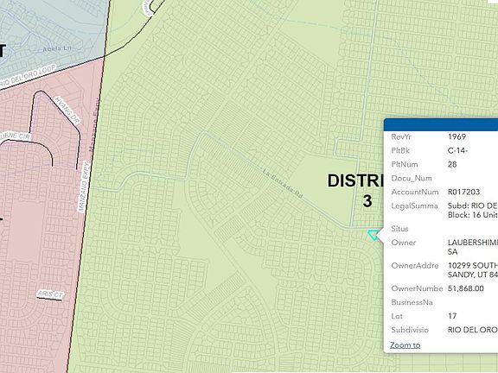Image resolution: width=498 pixels, height=373 pixels.
Task: Click the OwnerNumbe value 51,868.00
Action: click(x=466, y=288)
